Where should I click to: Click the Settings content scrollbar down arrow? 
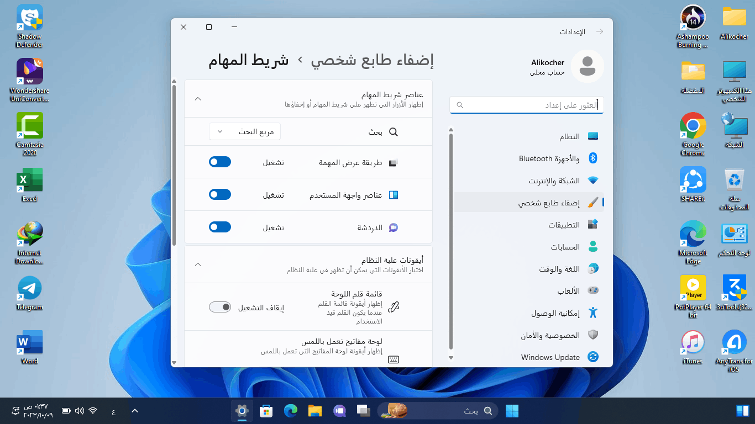tap(174, 363)
